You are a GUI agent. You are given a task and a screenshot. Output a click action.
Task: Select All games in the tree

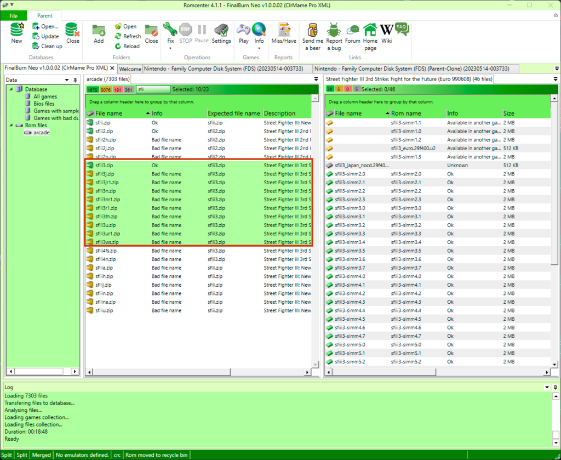[x=45, y=96]
